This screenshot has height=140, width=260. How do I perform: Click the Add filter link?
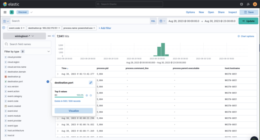click(x=105, y=28)
